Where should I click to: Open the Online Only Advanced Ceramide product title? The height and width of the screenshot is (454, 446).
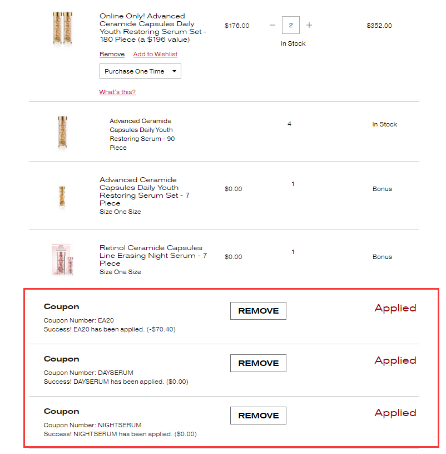coord(153,28)
